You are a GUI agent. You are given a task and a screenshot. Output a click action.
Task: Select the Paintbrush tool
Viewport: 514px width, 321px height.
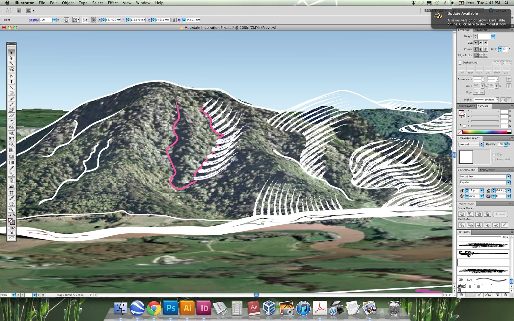(12, 99)
